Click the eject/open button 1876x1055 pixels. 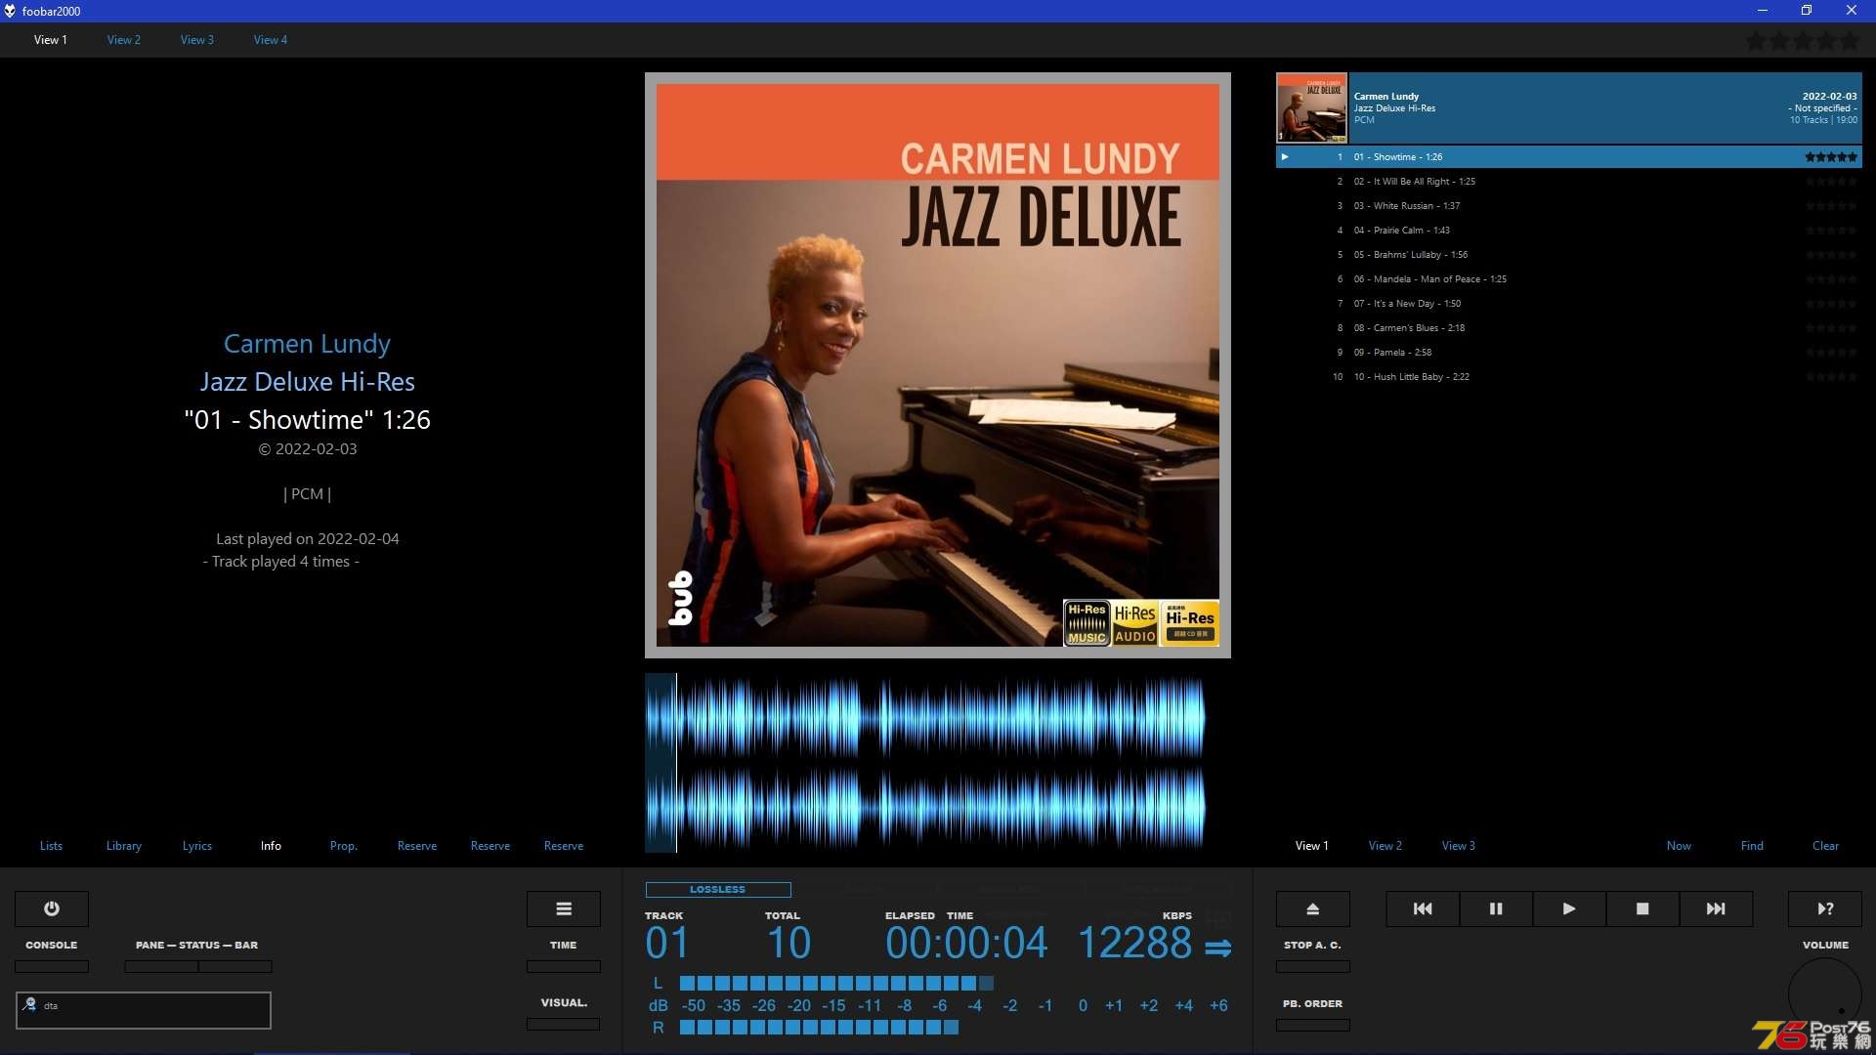(1313, 908)
